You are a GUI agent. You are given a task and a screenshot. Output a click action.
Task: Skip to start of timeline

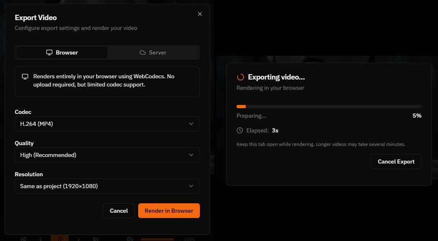(23, 239)
